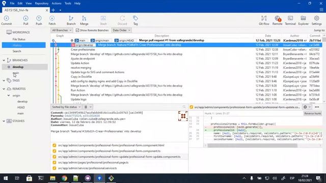Open the All Branches dropdown

(x=62, y=30)
